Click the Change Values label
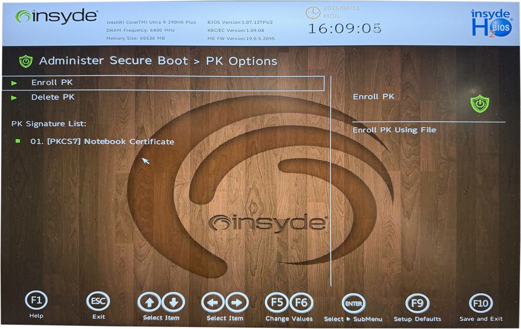The image size is (521, 329). [289, 318]
